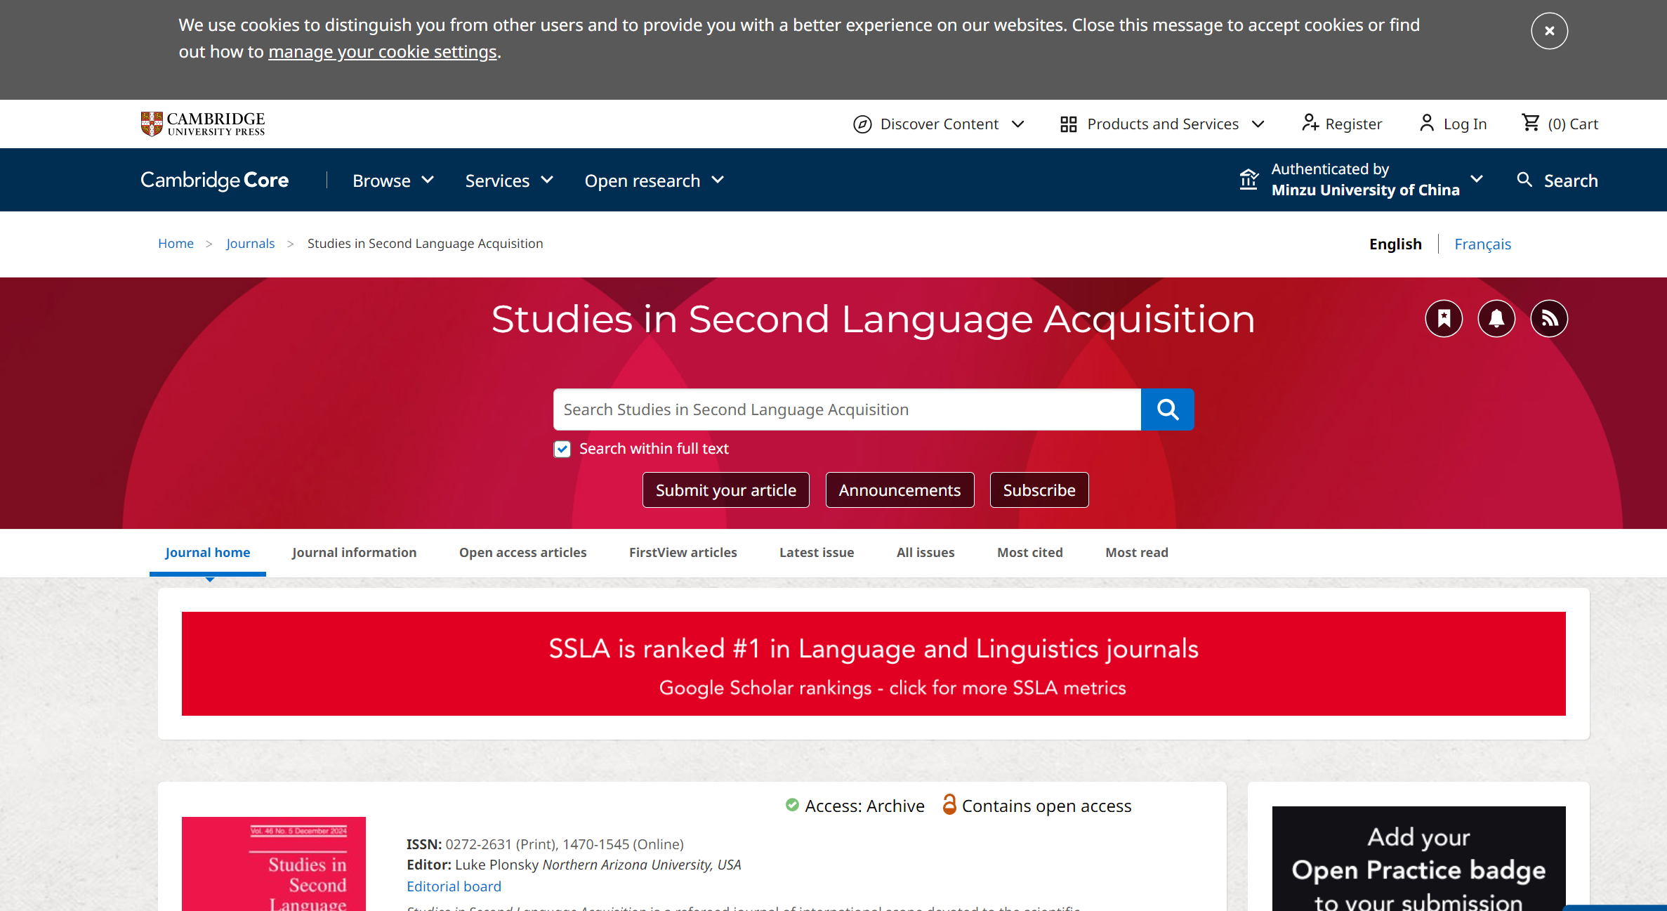Switch to Most cited tab
The height and width of the screenshot is (911, 1667).
(1030, 553)
